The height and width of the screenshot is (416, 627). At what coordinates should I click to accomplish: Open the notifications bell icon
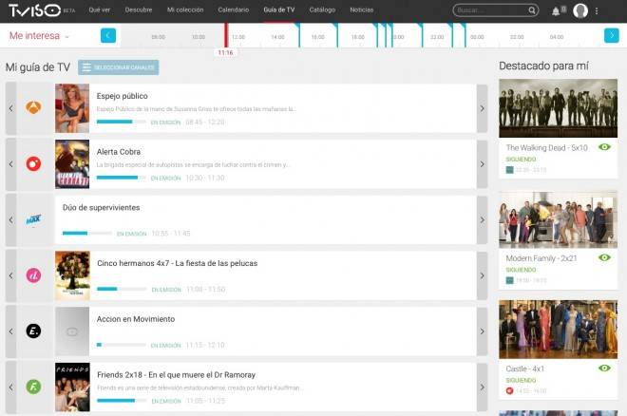click(x=556, y=10)
